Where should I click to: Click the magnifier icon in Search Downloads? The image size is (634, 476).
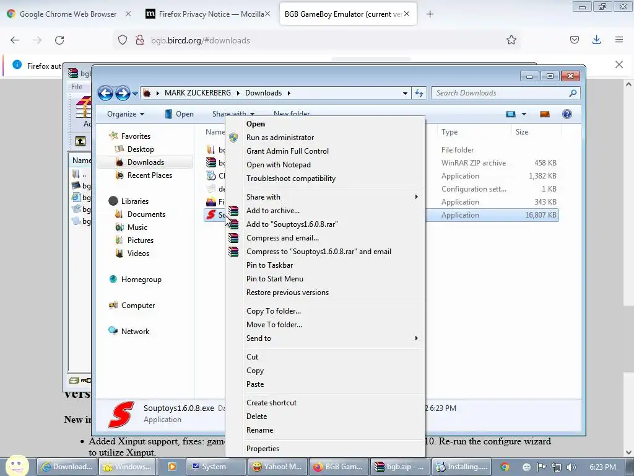click(x=573, y=93)
